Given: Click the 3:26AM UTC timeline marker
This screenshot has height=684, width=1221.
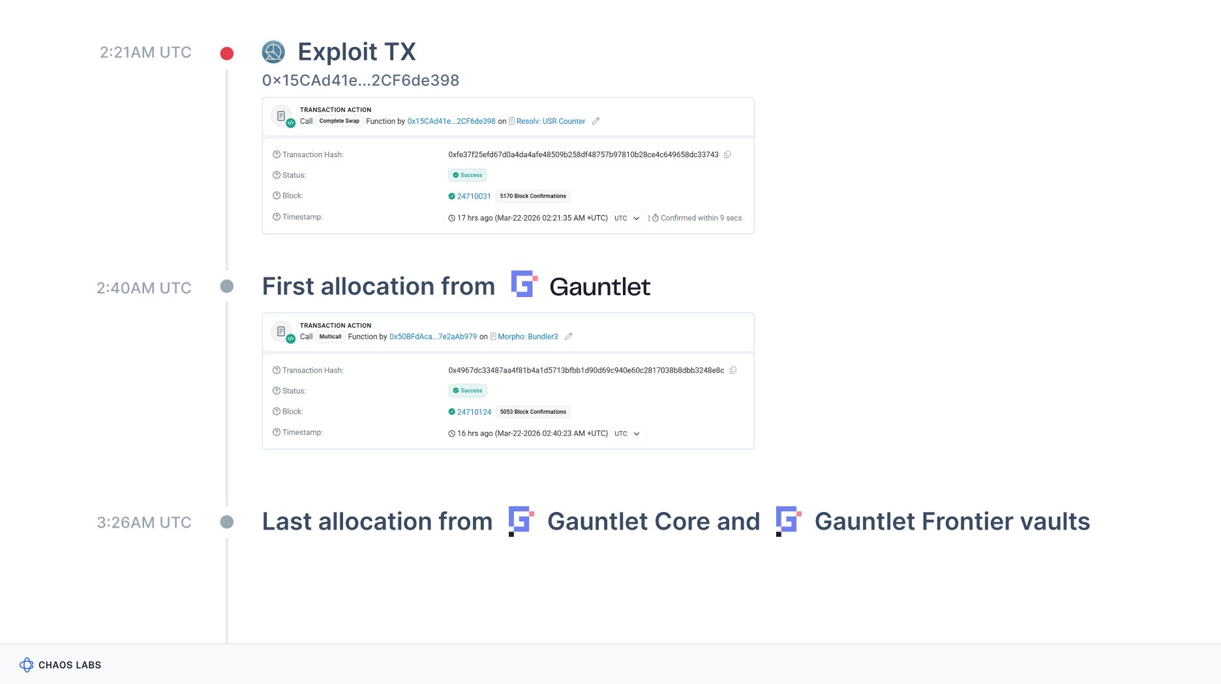Looking at the screenshot, I should point(227,522).
